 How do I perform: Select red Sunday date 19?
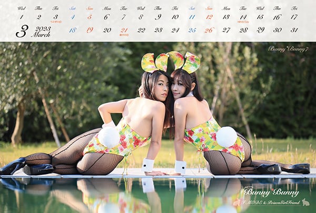tap(90, 30)
